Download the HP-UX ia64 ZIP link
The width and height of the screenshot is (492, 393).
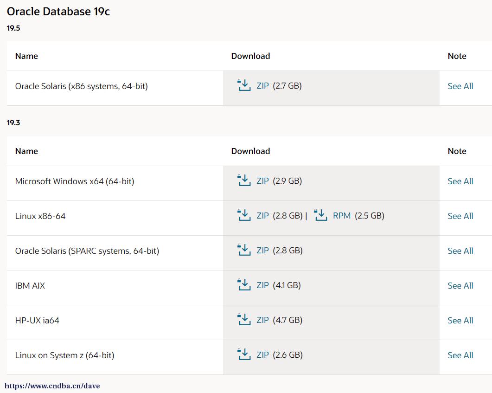click(x=262, y=320)
